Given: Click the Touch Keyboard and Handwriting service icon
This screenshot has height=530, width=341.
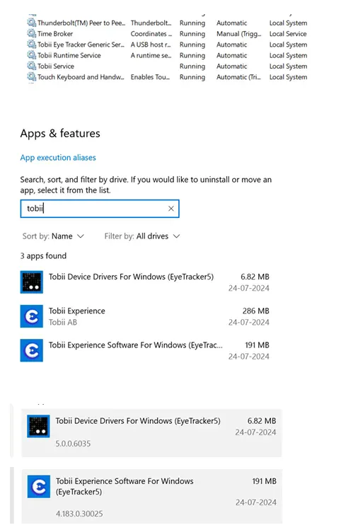Looking at the screenshot, I should point(31,76).
